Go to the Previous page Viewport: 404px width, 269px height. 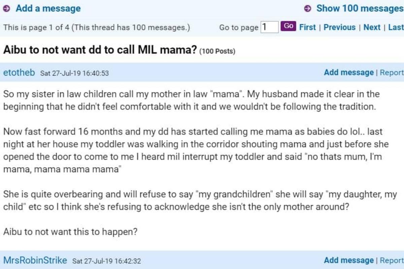(x=339, y=27)
